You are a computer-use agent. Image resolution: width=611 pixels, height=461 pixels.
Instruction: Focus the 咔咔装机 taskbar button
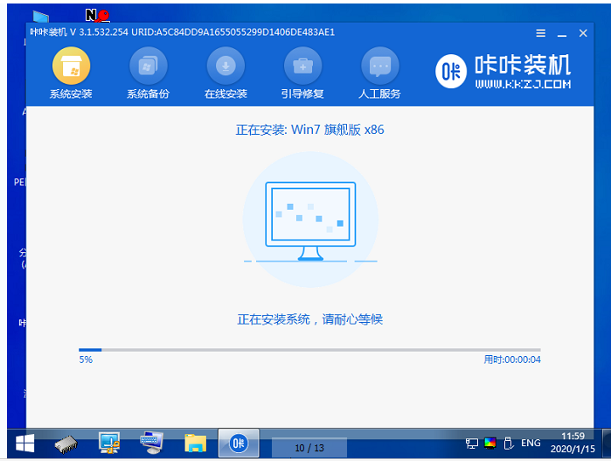click(x=238, y=444)
